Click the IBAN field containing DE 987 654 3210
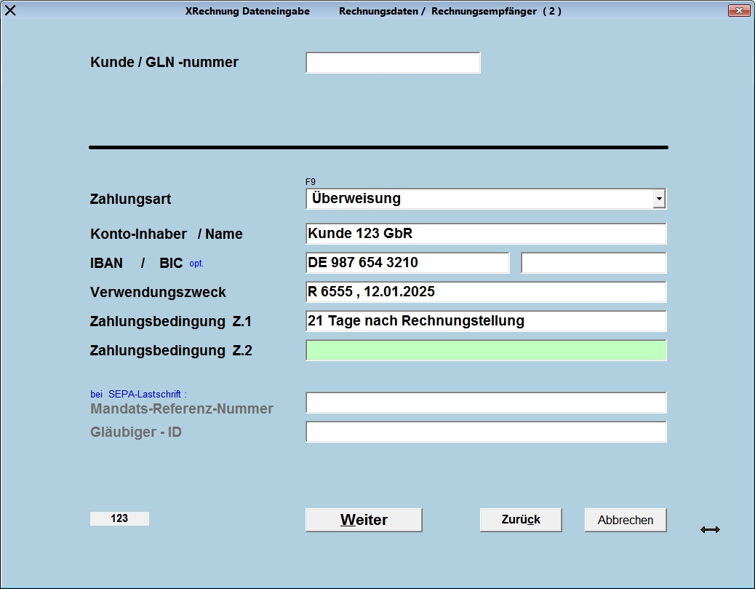This screenshot has height=589, width=755. point(407,263)
